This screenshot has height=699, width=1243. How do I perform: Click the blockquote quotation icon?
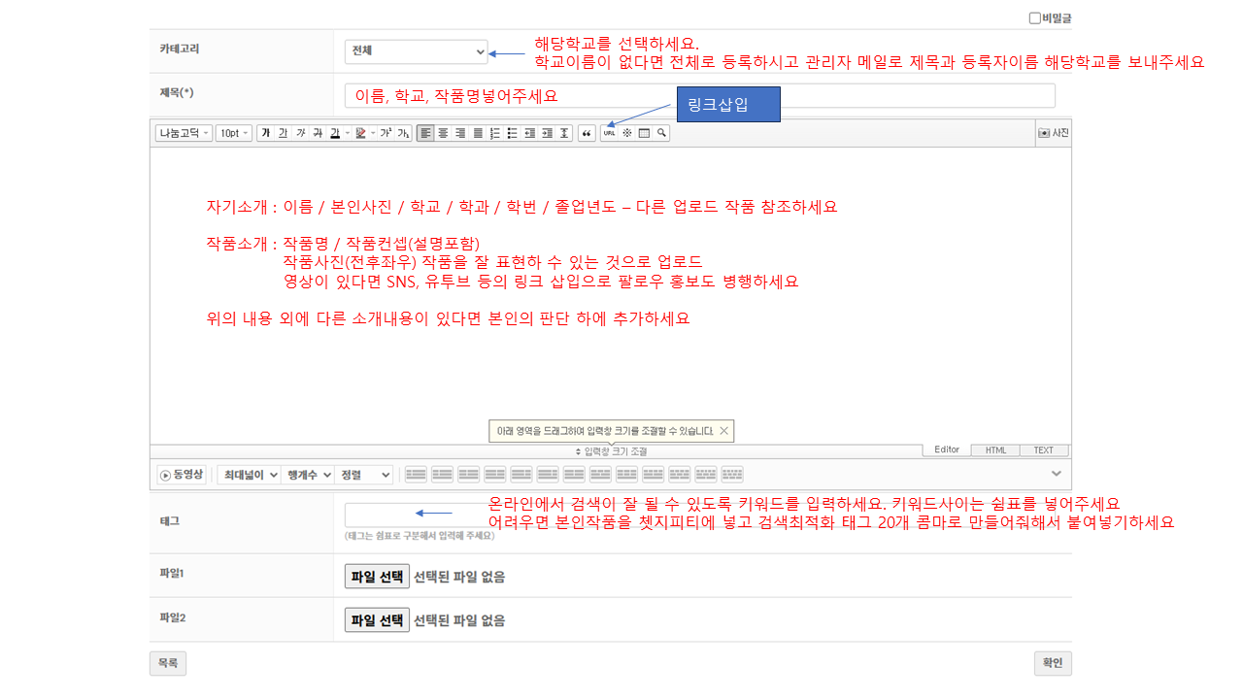pos(587,133)
